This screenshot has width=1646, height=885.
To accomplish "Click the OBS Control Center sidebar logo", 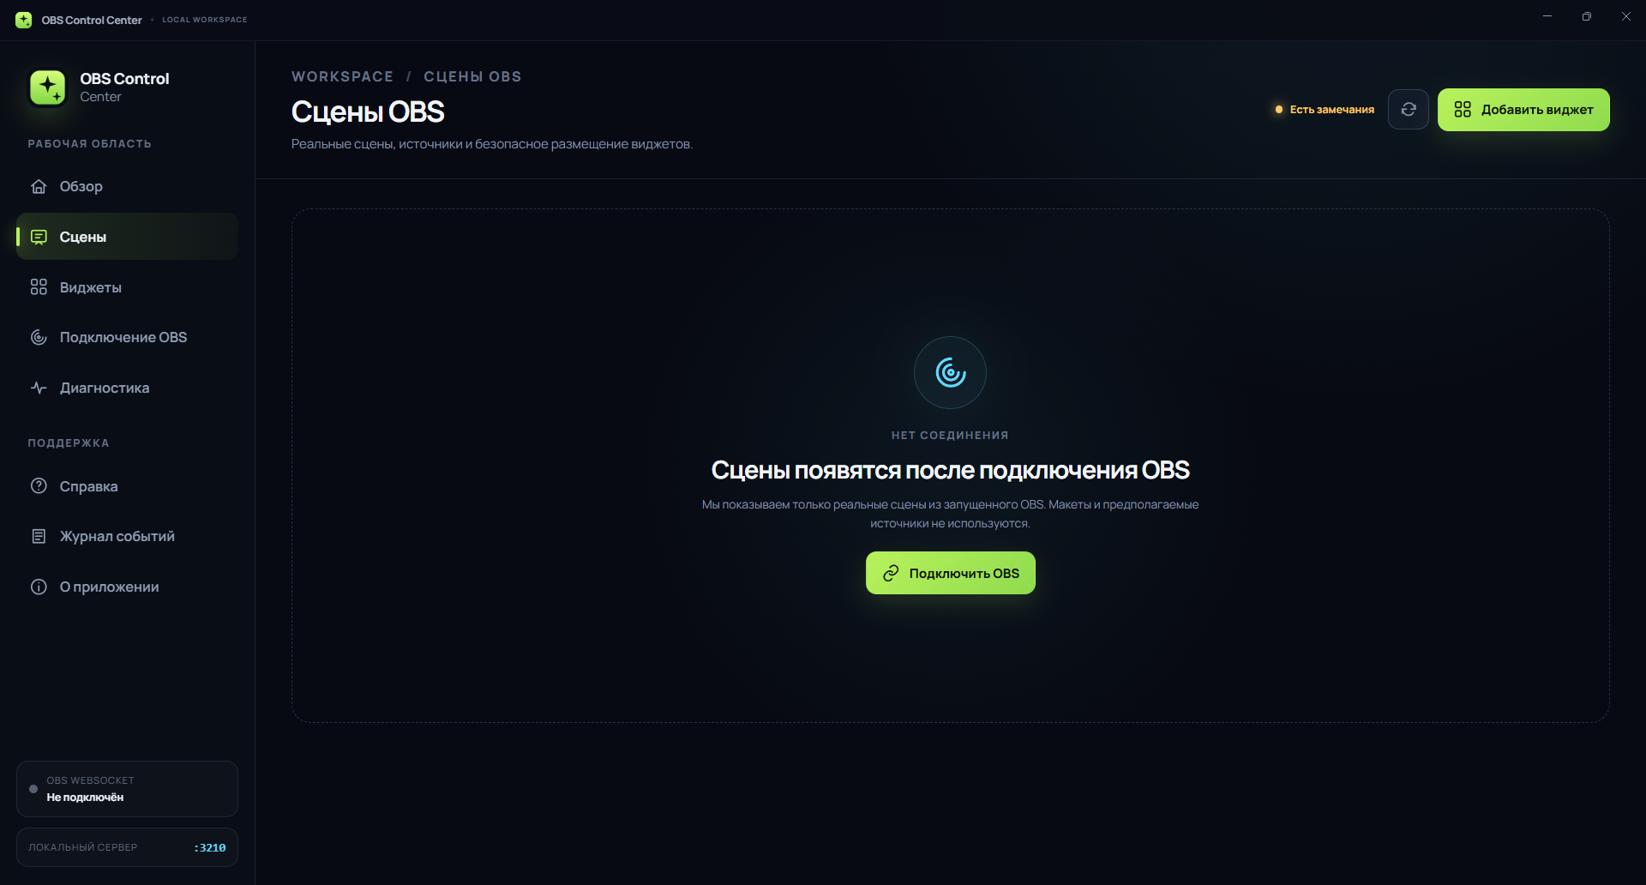I will 47,87.
